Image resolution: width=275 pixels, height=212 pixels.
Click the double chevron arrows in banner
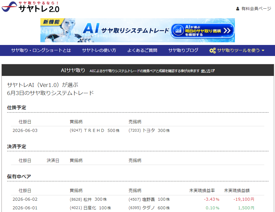pyautogui.click(x=227, y=31)
